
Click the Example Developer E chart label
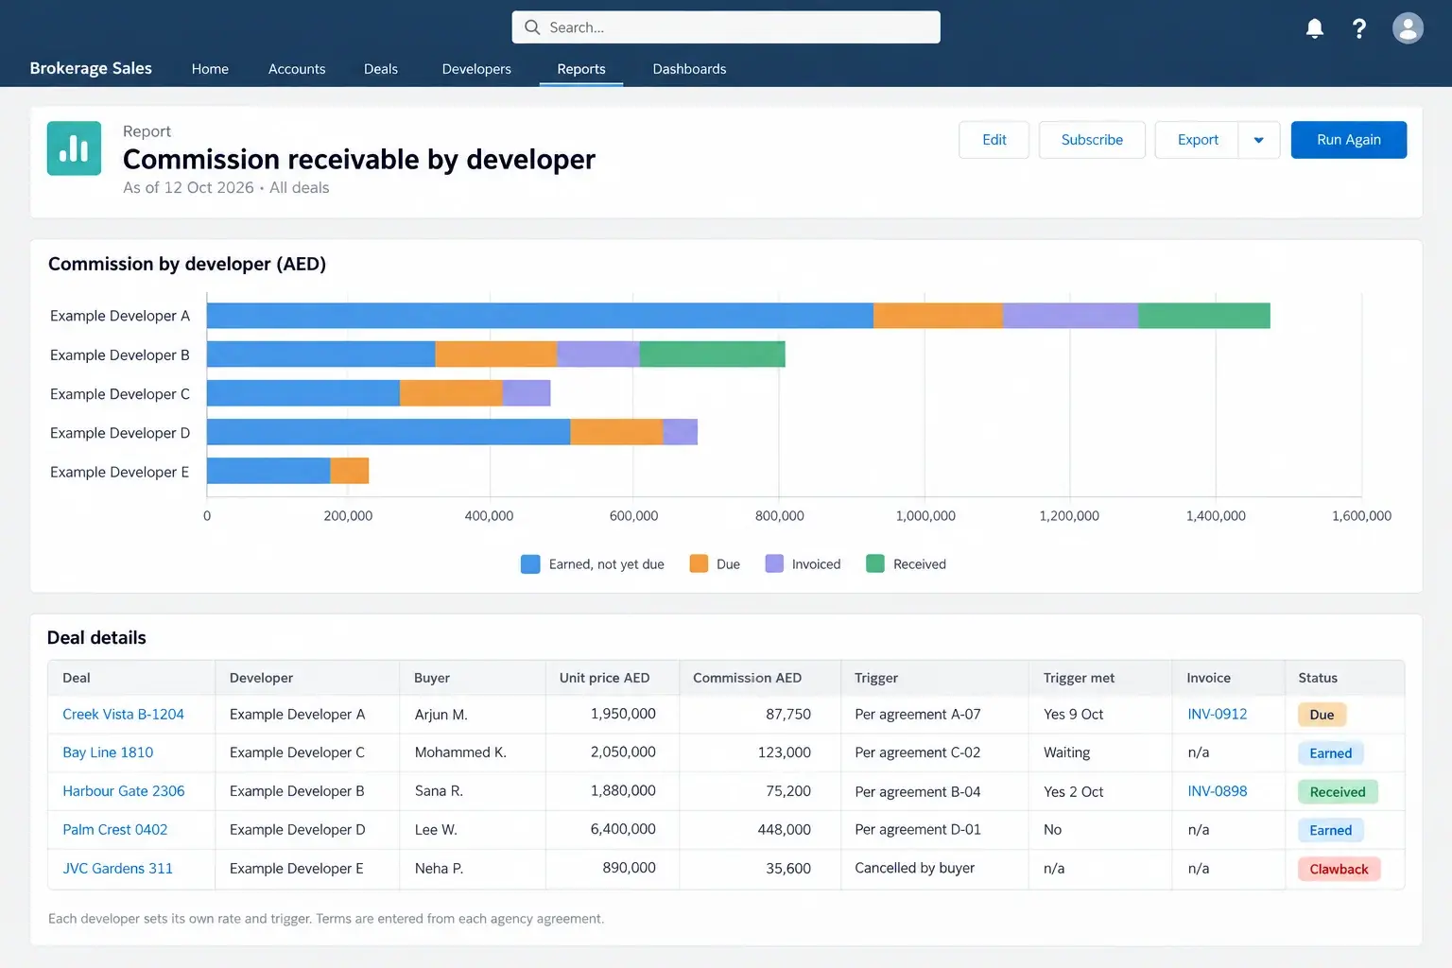click(x=119, y=472)
